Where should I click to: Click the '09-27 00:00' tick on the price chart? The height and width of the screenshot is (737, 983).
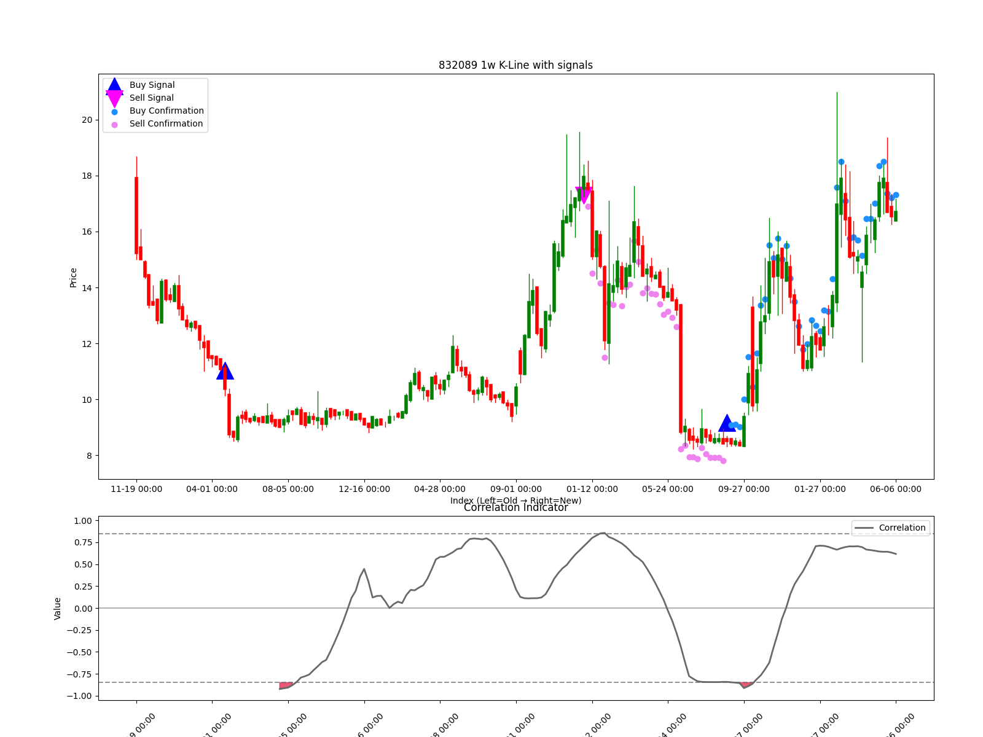tap(744, 489)
